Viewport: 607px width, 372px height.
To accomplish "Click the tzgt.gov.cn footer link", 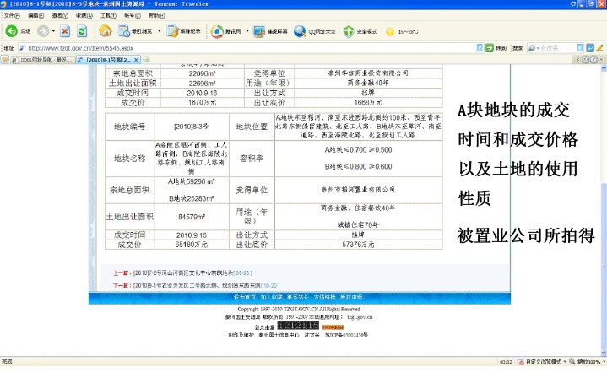I will coord(360,317).
